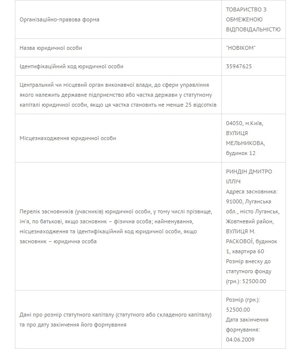Select the address '04050, м.Київ' text
Screen dimensions: 287x349
244,123
